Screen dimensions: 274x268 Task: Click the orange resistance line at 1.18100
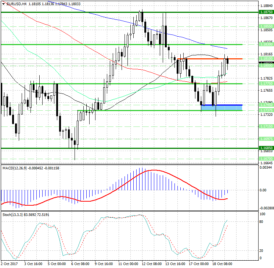[210, 59]
